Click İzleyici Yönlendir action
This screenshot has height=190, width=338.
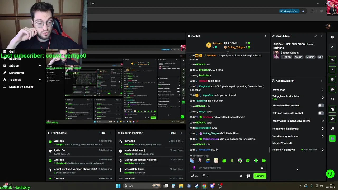pyautogui.click(x=282, y=143)
